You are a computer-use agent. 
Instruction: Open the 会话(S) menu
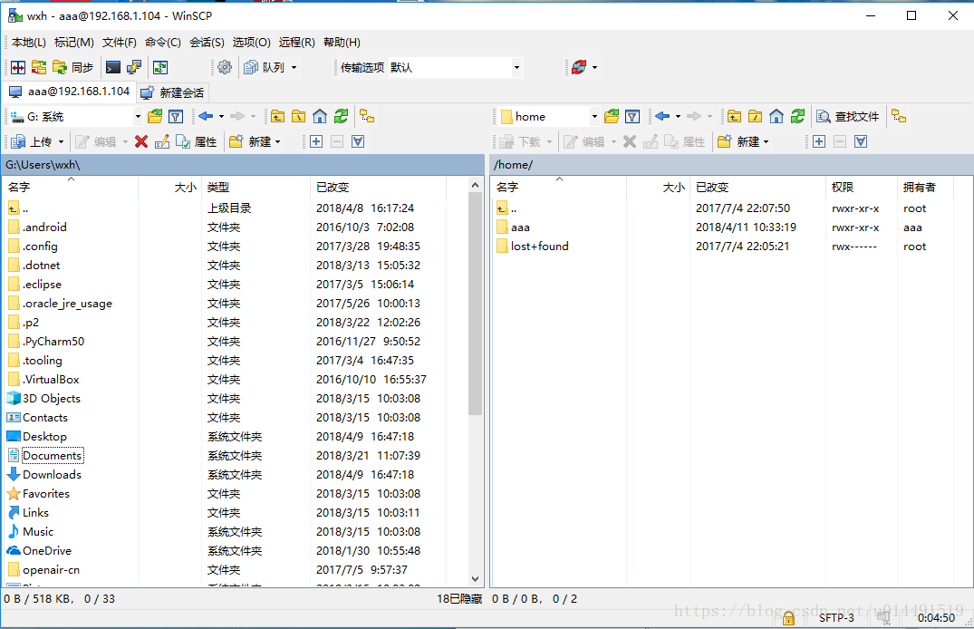[207, 43]
